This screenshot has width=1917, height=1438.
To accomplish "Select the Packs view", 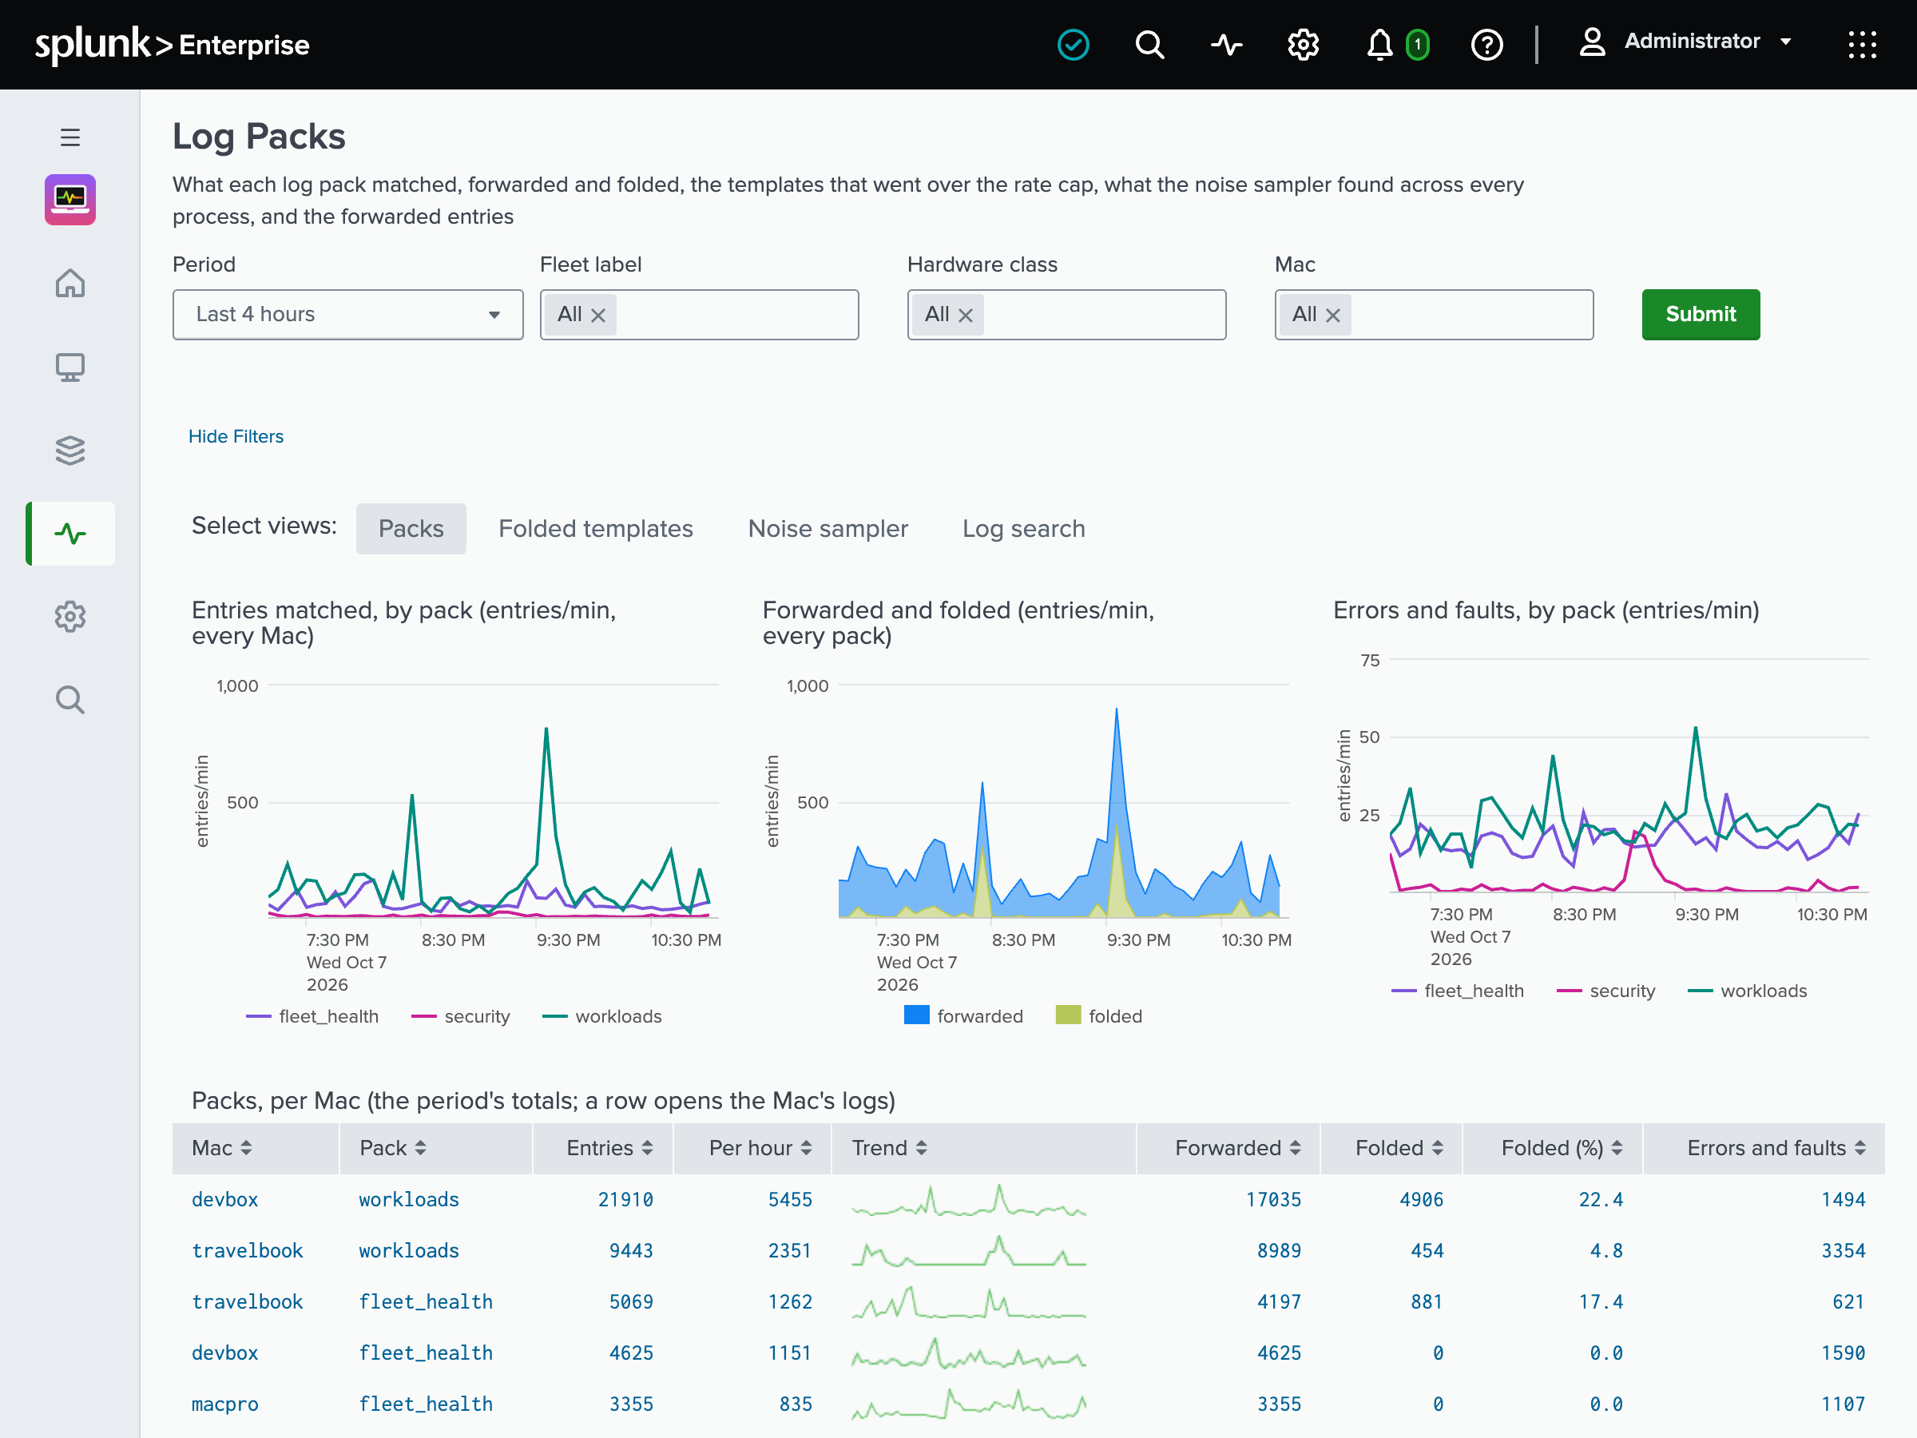I will pos(411,529).
